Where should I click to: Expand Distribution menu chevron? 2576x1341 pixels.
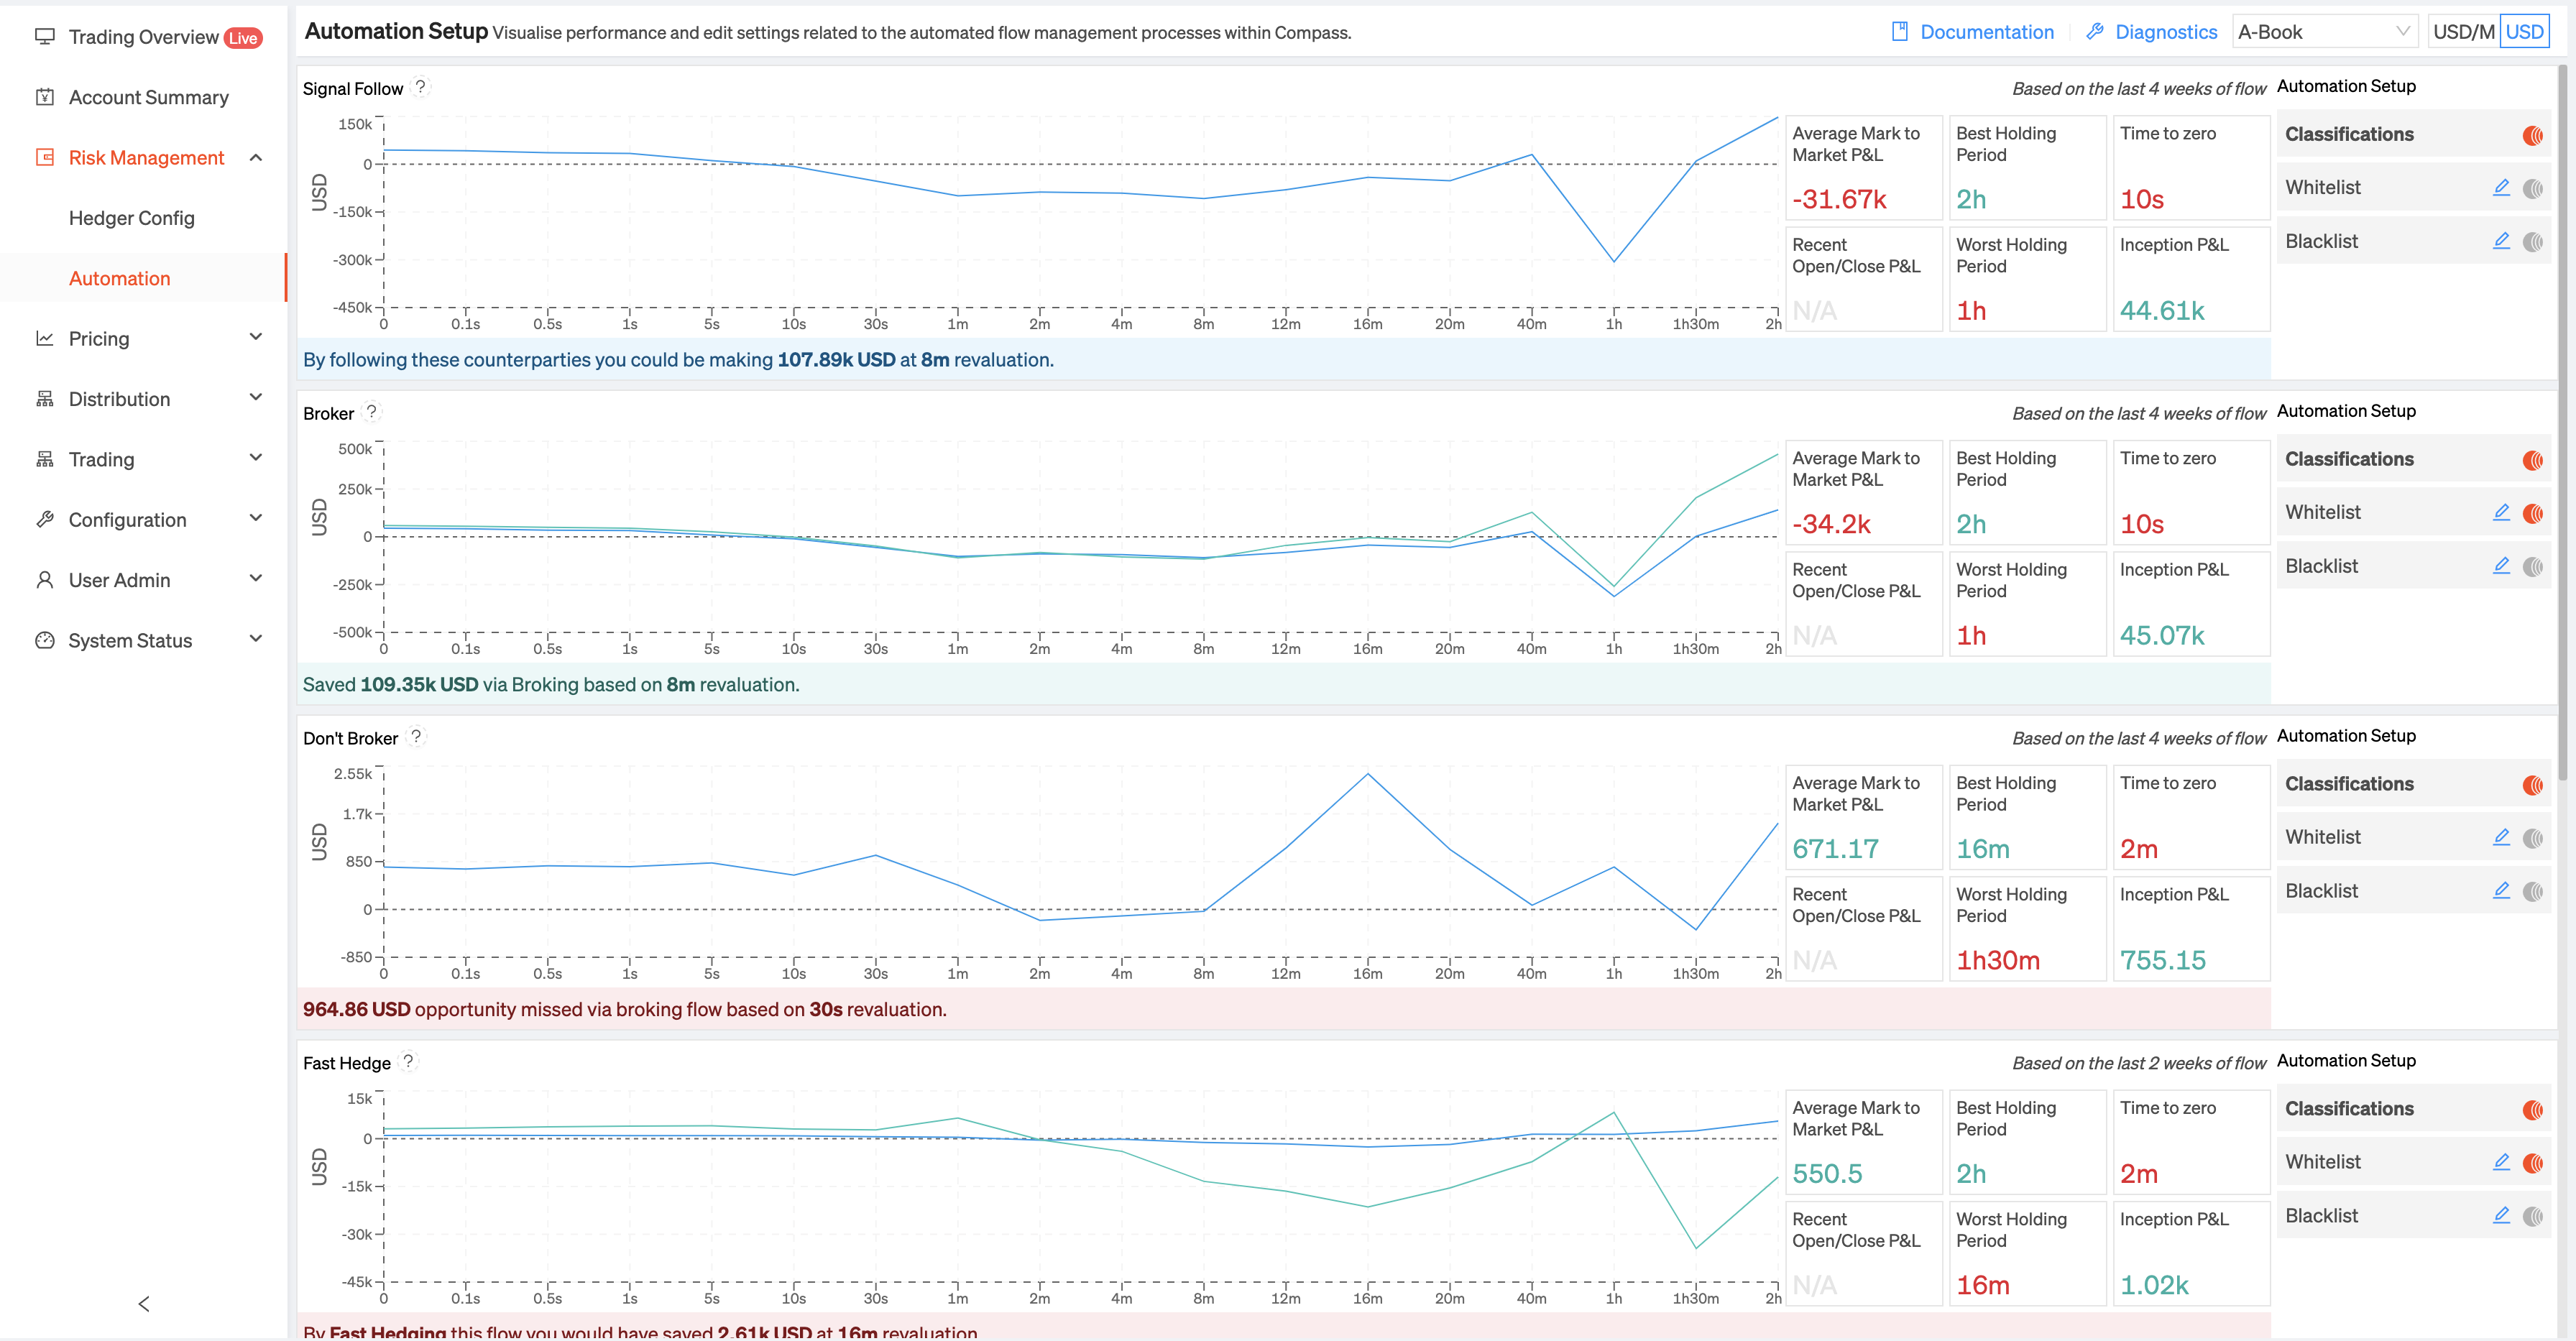coord(256,397)
